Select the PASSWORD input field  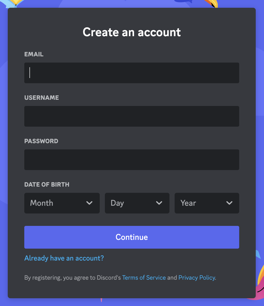pos(132,159)
